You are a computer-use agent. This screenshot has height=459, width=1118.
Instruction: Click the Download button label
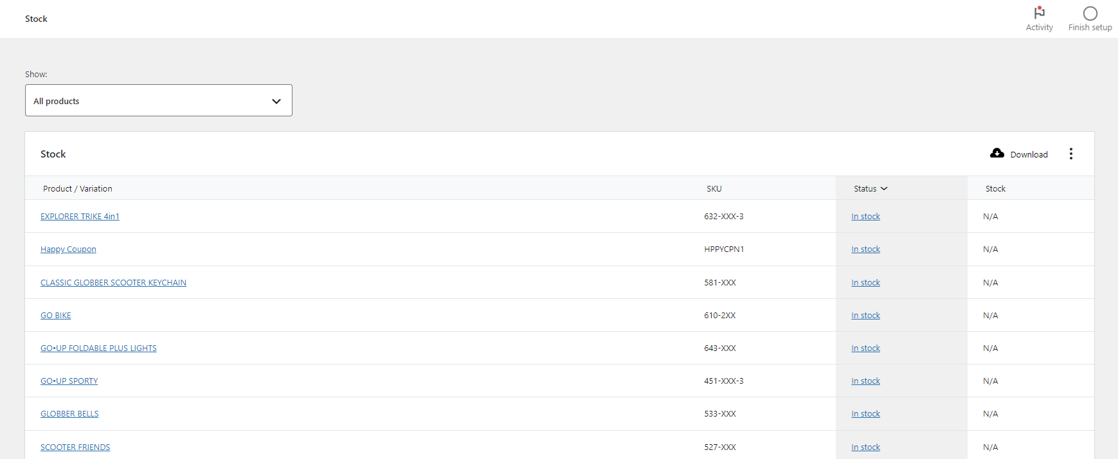point(1029,155)
